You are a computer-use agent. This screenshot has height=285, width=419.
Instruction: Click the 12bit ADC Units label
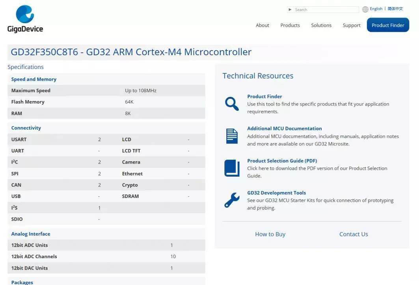coord(30,245)
